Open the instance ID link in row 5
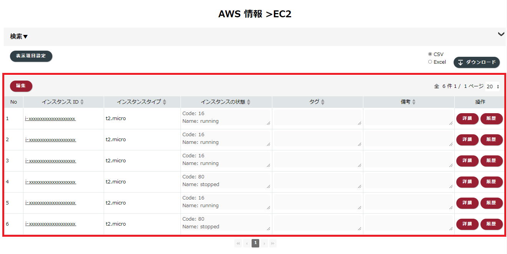The image size is (507, 254). point(50,203)
